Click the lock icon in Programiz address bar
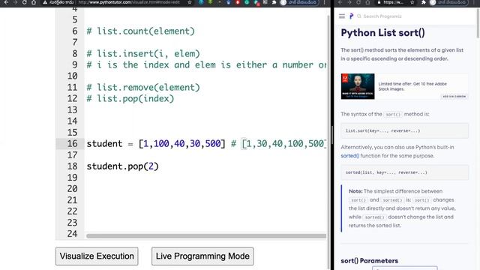This screenshot has height=270, width=480. 379,2
